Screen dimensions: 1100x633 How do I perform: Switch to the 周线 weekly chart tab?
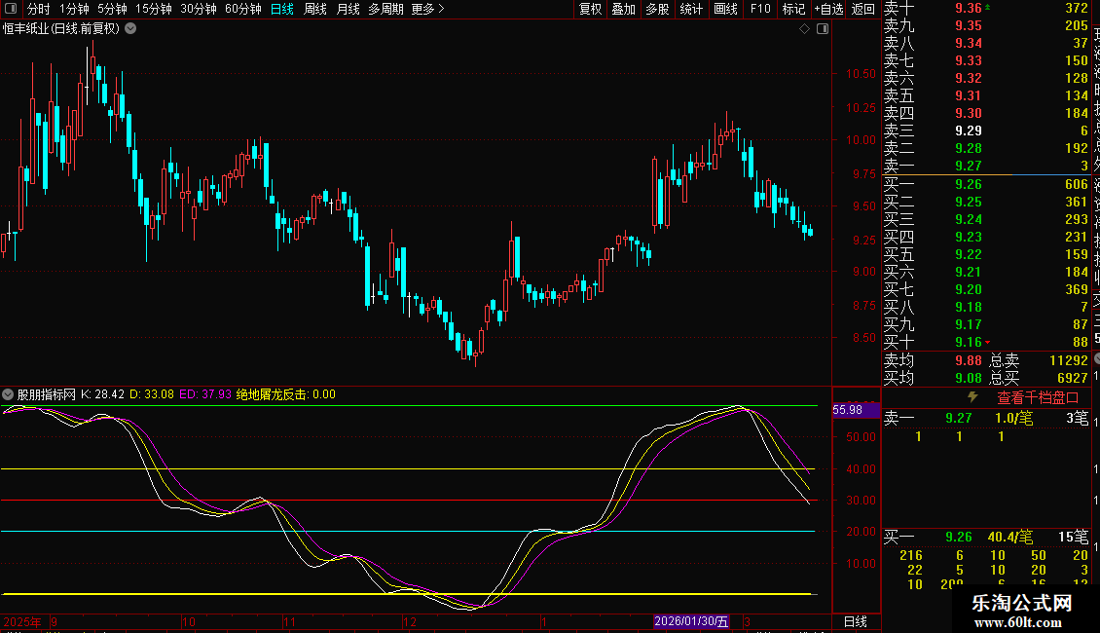click(x=315, y=9)
